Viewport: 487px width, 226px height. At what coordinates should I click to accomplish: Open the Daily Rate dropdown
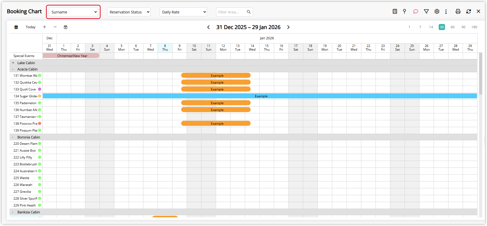coord(183,12)
